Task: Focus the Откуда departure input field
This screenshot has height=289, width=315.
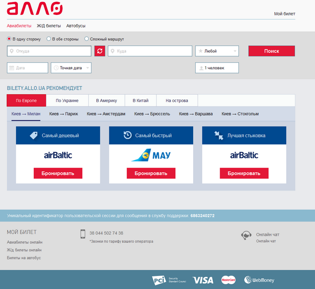Action: 49,51
